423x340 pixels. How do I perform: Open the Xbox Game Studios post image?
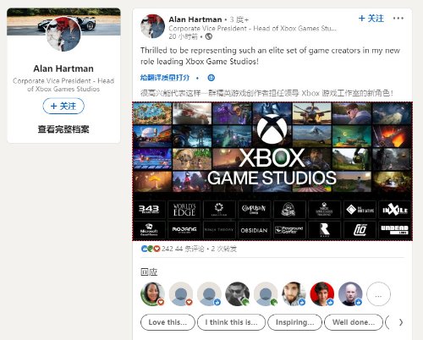tap(272, 171)
